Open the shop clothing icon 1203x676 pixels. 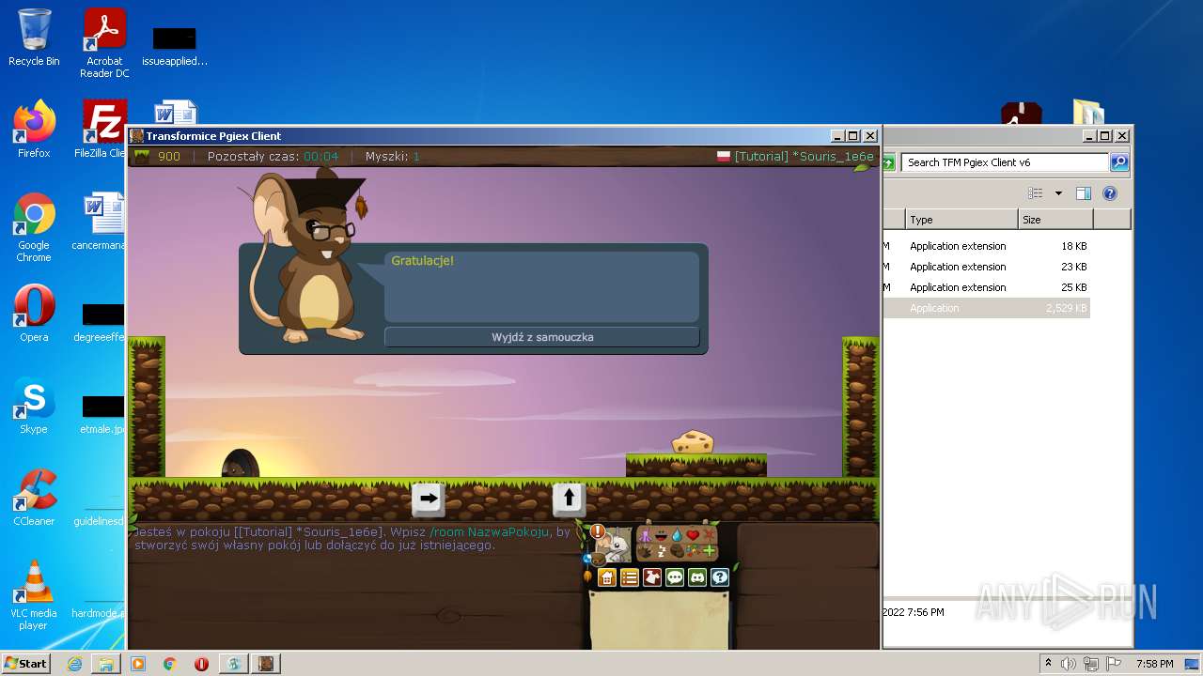[652, 577]
